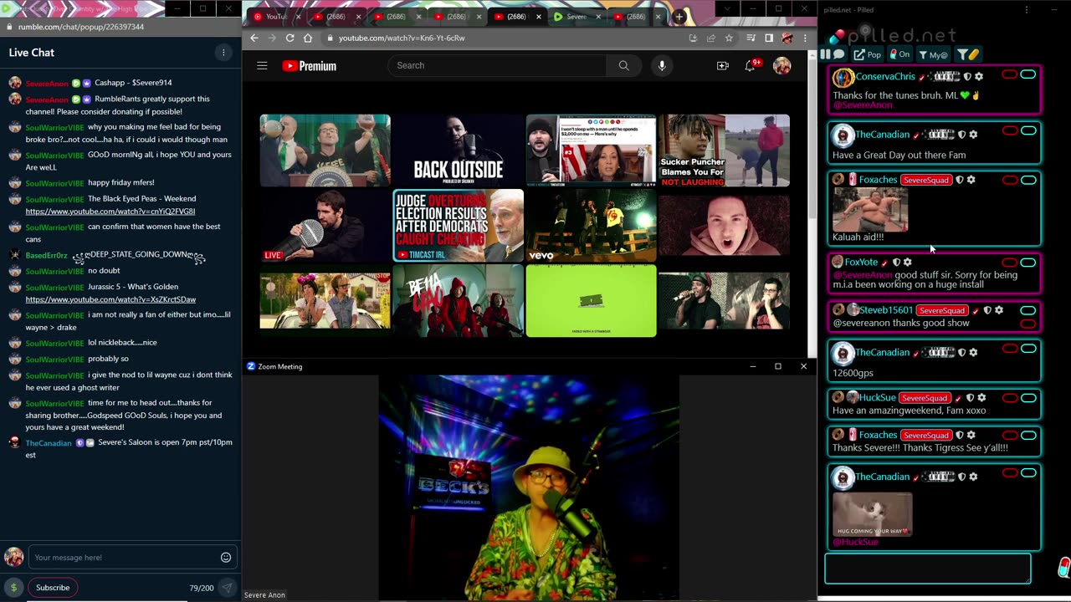The width and height of the screenshot is (1071, 602).
Task: Click the YouTube search magnifier button
Action: [x=623, y=65]
